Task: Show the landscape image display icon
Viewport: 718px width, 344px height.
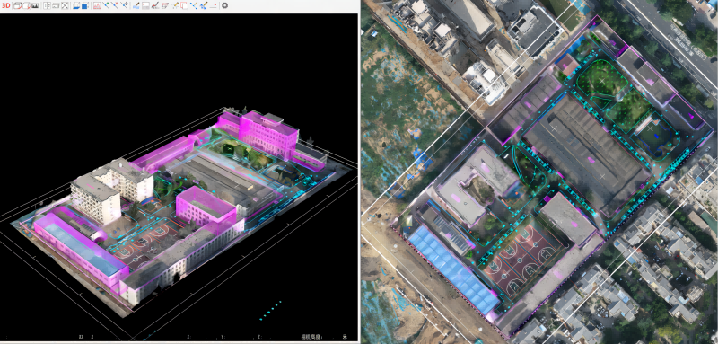Action: coord(35,5)
